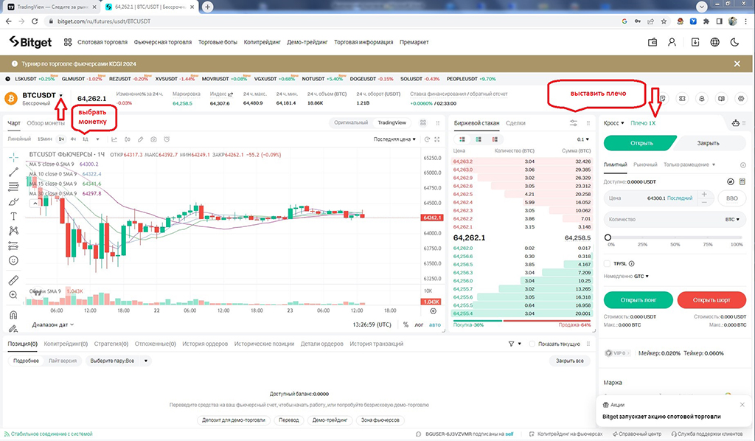Open the trading preferences gear icon

pos(741,99)
